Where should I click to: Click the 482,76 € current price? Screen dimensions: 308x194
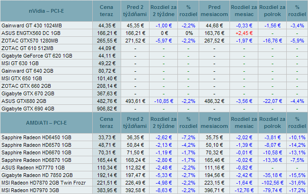[106, 101]
